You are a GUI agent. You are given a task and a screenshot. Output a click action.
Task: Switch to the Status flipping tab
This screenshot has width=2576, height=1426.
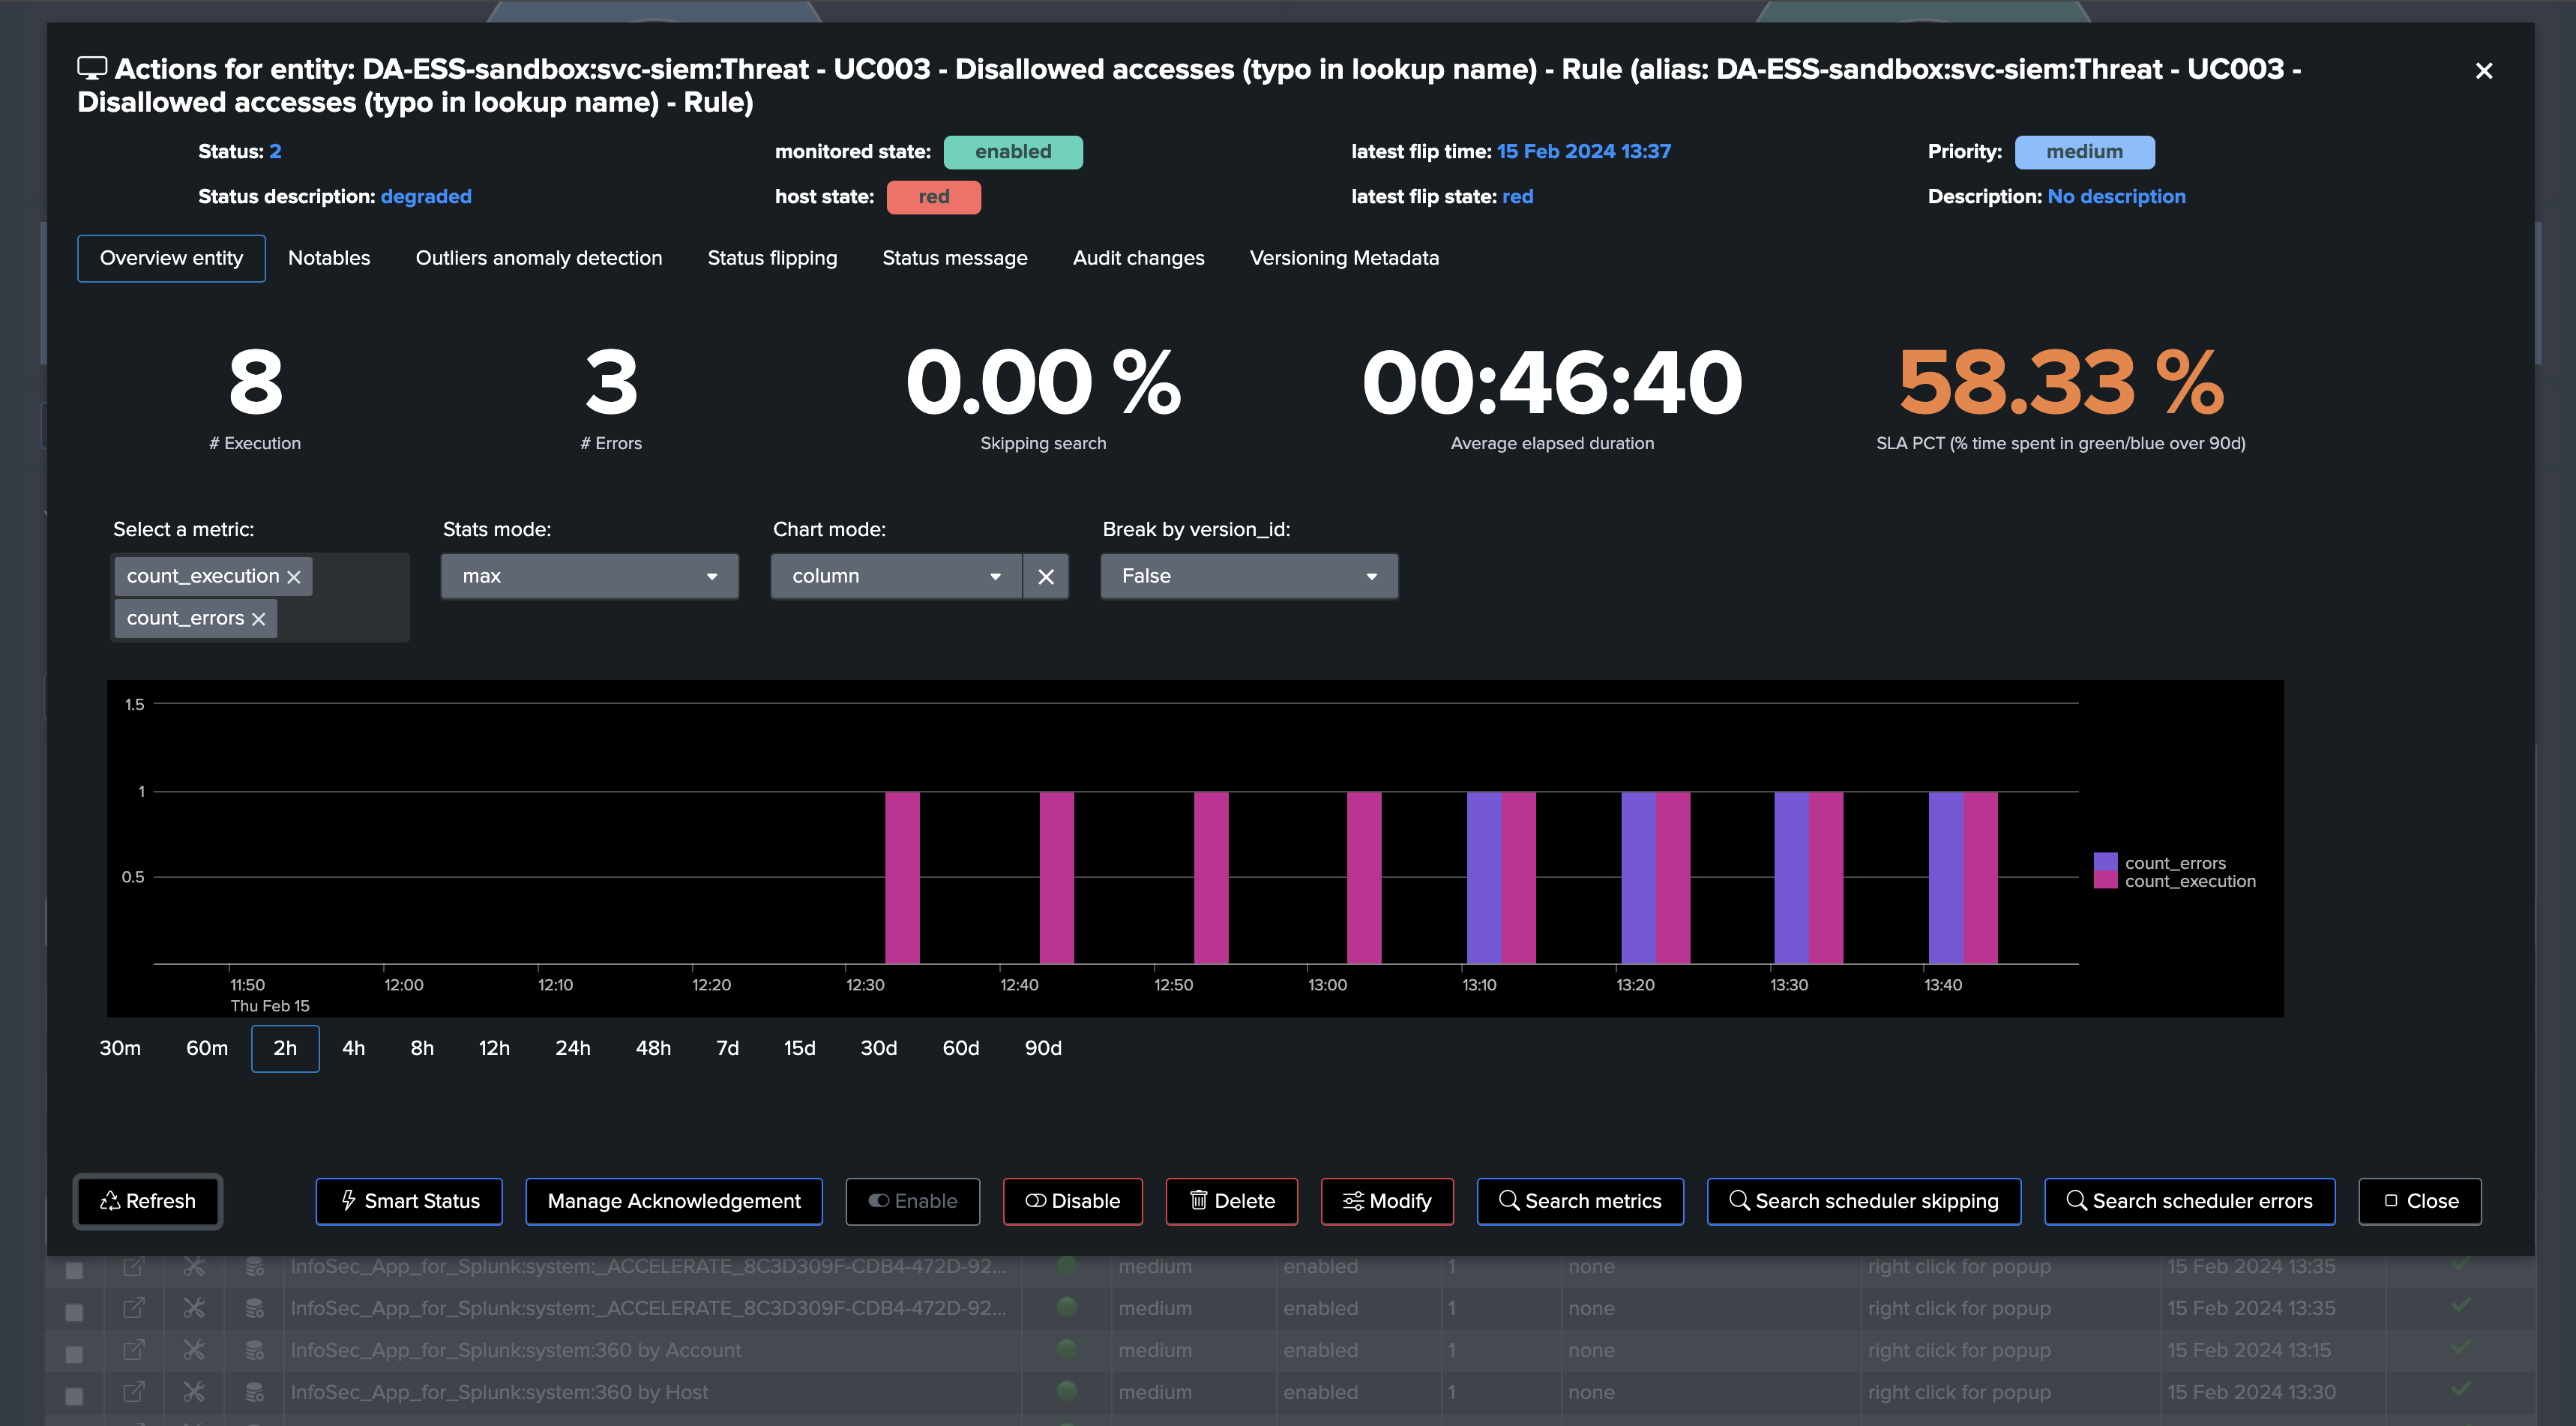(772, 258)
